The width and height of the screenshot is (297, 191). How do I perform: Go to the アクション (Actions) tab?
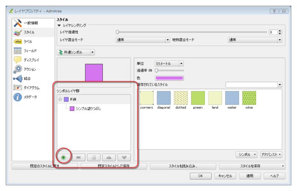pos(33,69)
